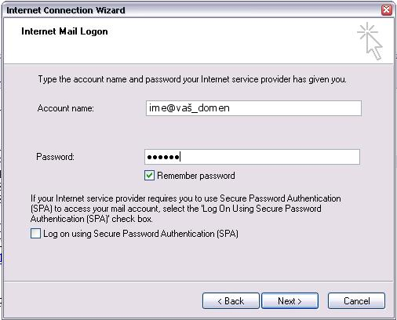Cancel the Internet Connection Wizard
The image size is (397, 320).
click(356, 301)
